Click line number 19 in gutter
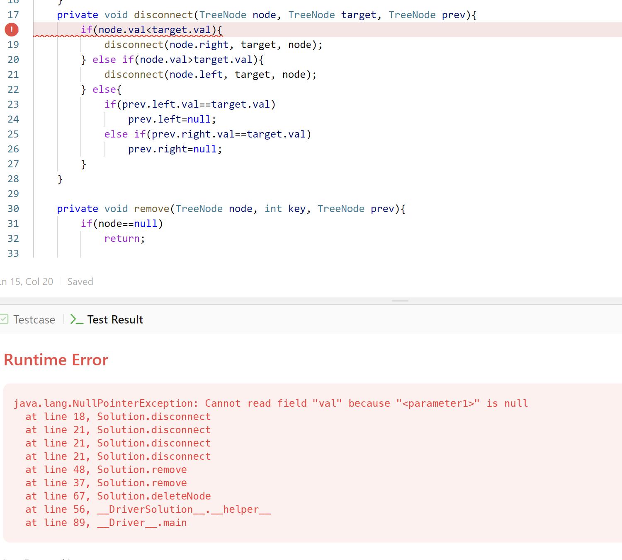This screenshot has height=560, width=622. (x=13, y=45)
